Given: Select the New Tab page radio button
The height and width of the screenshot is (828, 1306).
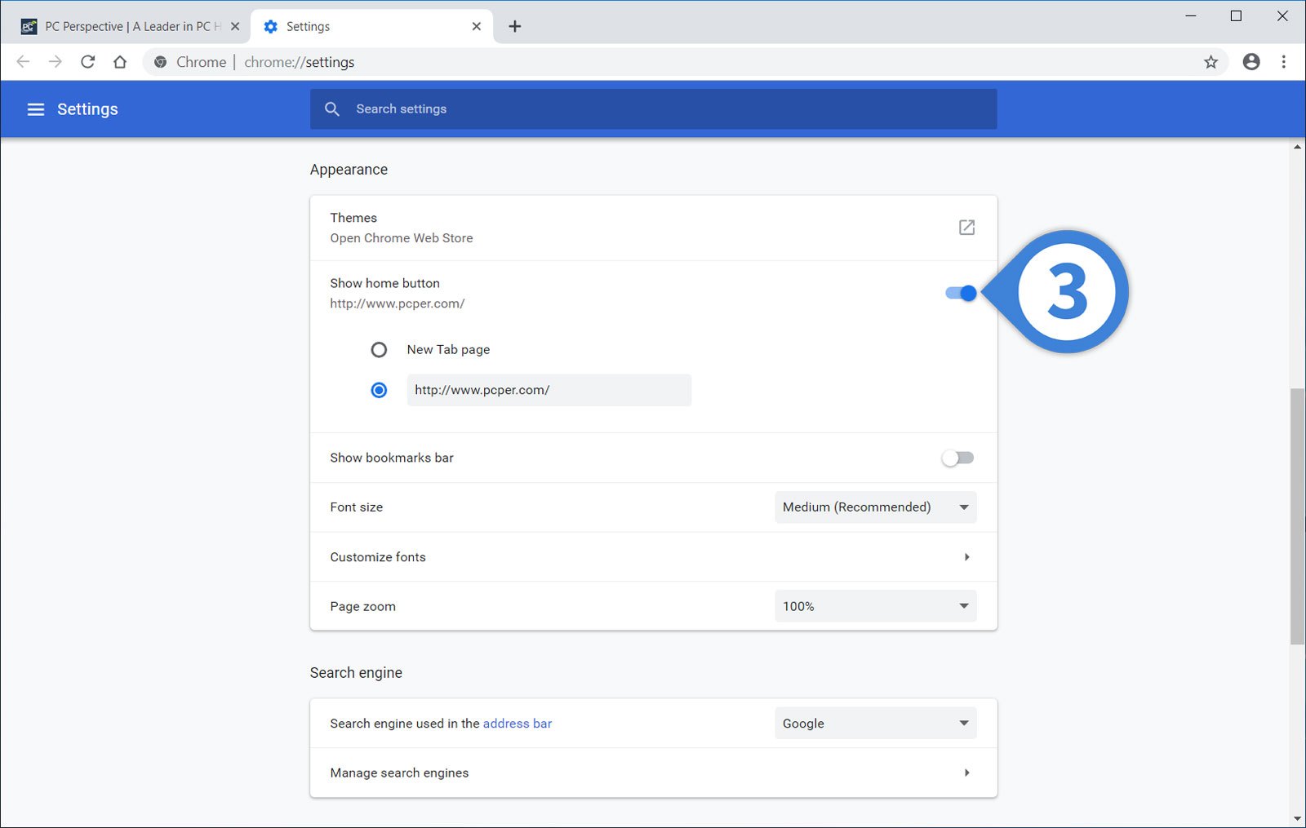Looking at the screenshot, I should click(379, 349).
